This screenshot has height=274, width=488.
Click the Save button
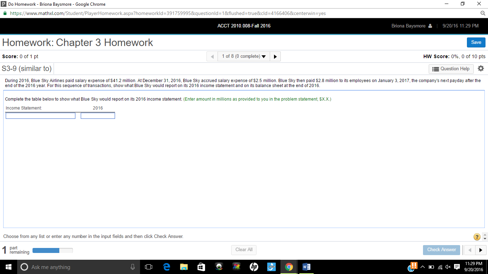tap(476, 42)
